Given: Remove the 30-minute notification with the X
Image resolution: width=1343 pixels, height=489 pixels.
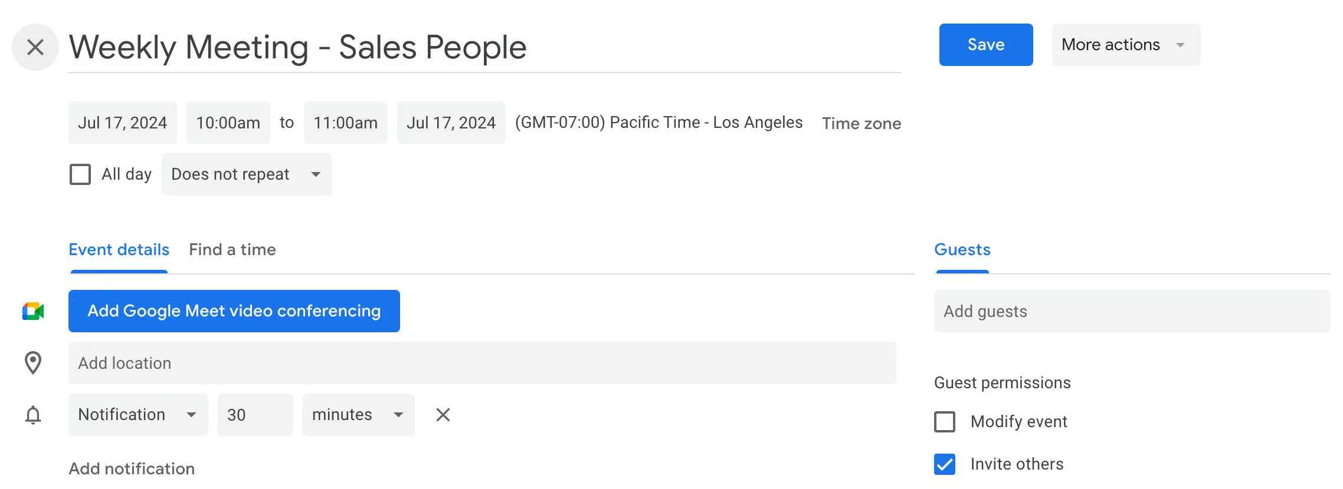Looking at the screenshot, I should point(443,414).
